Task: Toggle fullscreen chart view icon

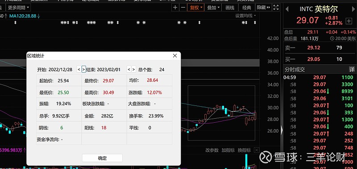Action: coord(276,8)
